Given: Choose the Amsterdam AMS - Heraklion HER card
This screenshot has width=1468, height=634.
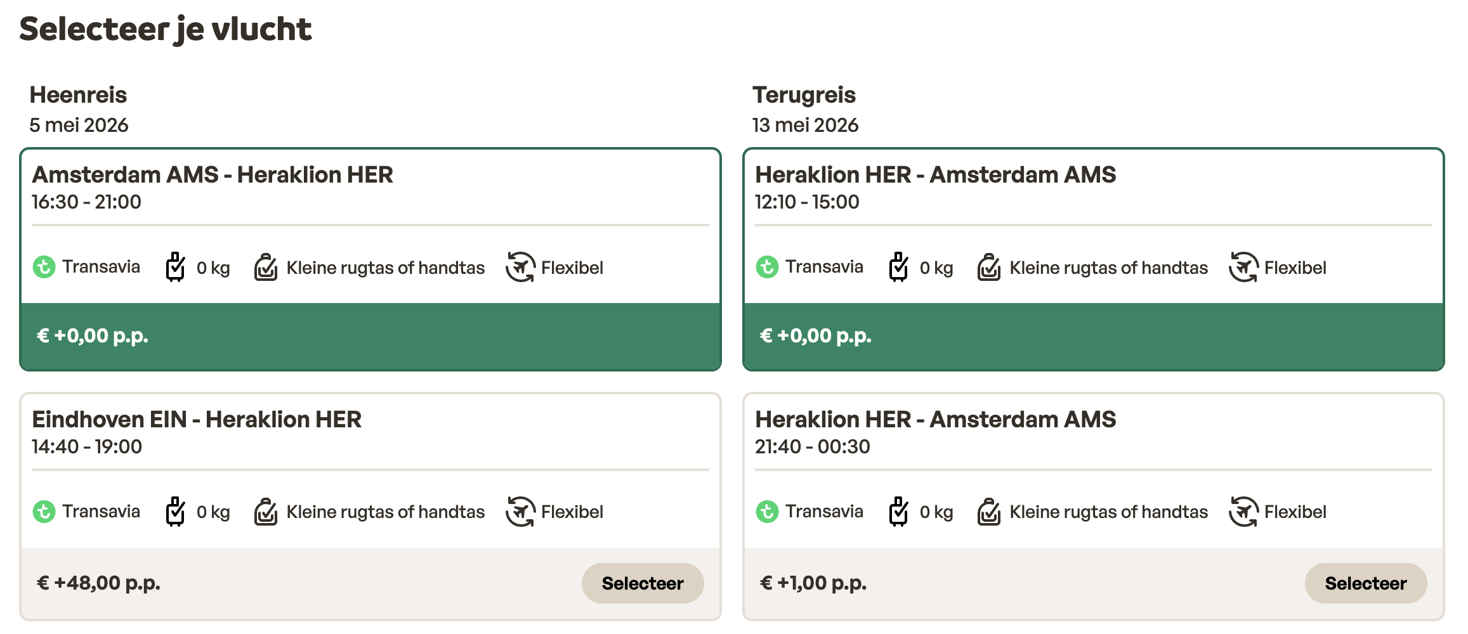Looking at the screenshot, I should [370, 190].
